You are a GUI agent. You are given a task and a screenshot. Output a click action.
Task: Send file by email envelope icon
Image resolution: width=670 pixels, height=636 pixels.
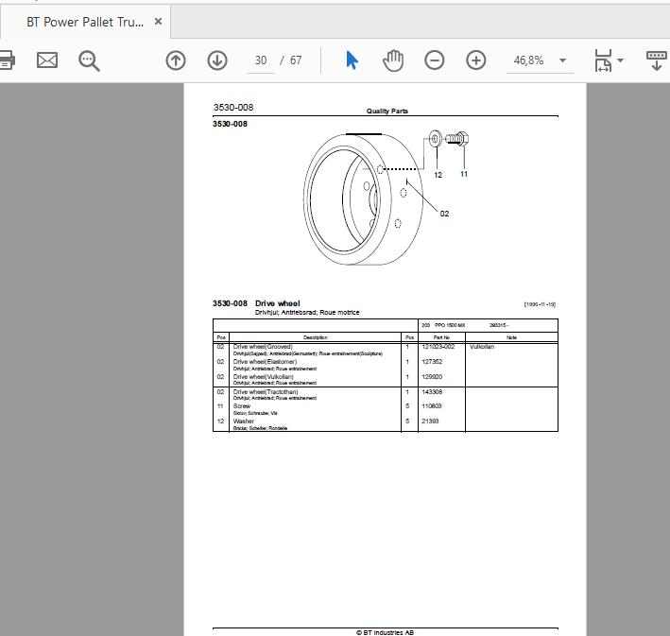pyautogui.click(x=47, y=60)
